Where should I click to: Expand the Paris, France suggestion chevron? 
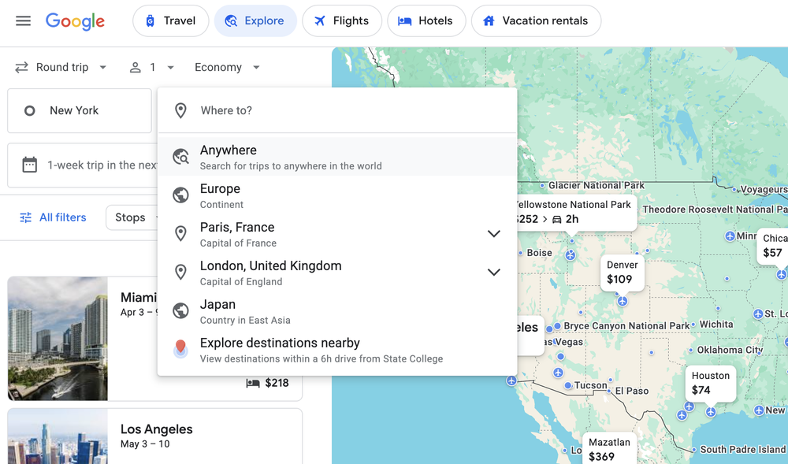click(494, 233)
